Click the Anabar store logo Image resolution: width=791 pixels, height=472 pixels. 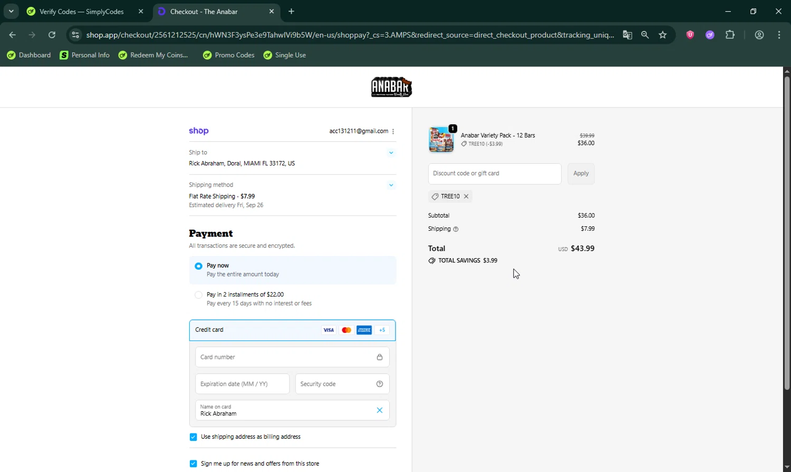(x=391, y=87)
